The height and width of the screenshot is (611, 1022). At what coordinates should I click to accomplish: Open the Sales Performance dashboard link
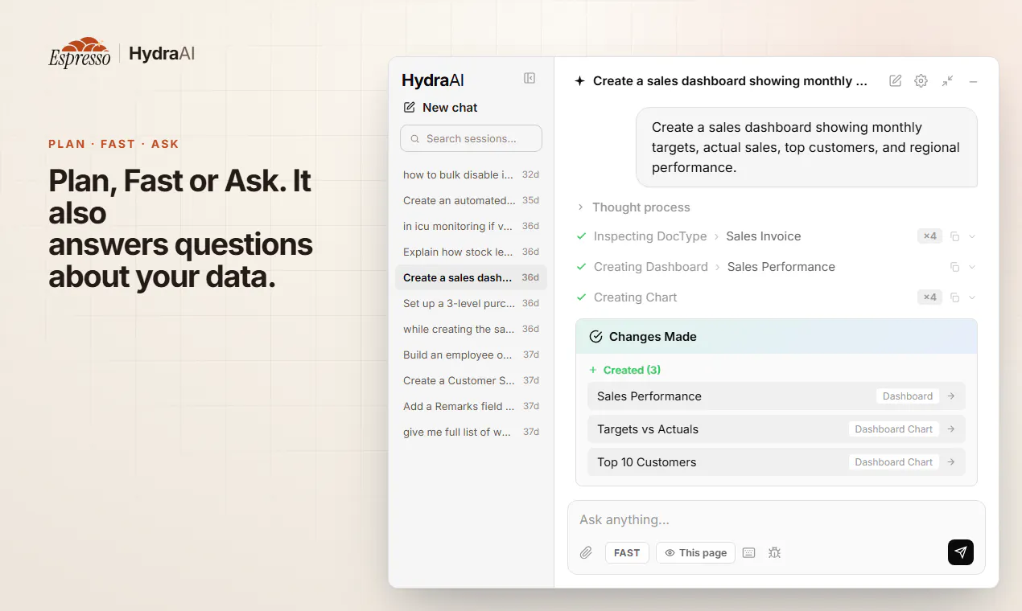click(x=777, y=396)
